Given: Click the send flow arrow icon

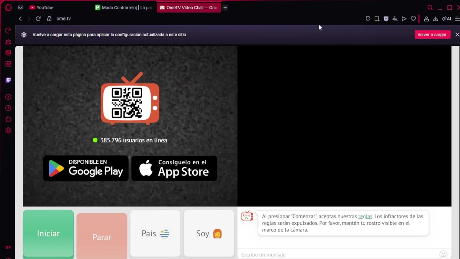Looking at the screenshot, I should tap(404, 19).
